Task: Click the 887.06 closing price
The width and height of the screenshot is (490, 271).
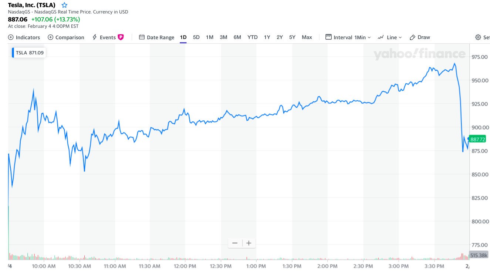Action: coord(18,19)
